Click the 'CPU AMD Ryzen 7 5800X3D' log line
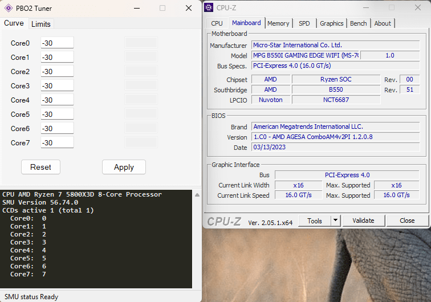 pyautogui.click(x=82, y=194)
